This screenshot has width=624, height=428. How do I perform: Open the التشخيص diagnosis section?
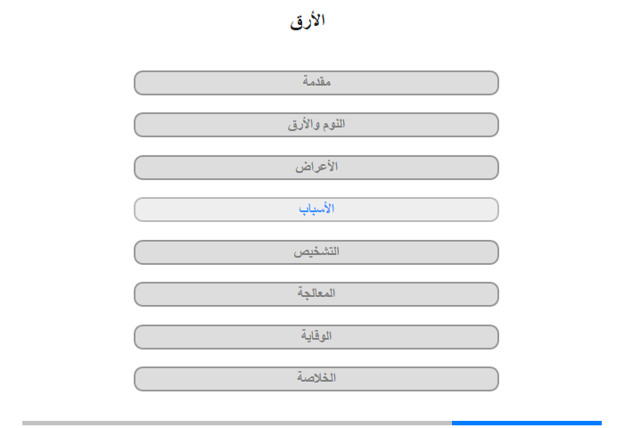[x=316, y=252]
